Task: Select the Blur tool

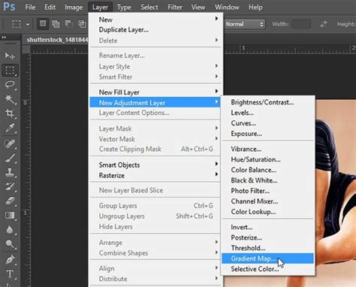Action: (x=10, y=230)
